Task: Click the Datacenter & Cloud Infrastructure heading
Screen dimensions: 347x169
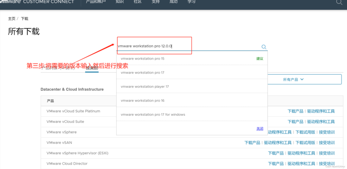Action: tap(72, 89)
